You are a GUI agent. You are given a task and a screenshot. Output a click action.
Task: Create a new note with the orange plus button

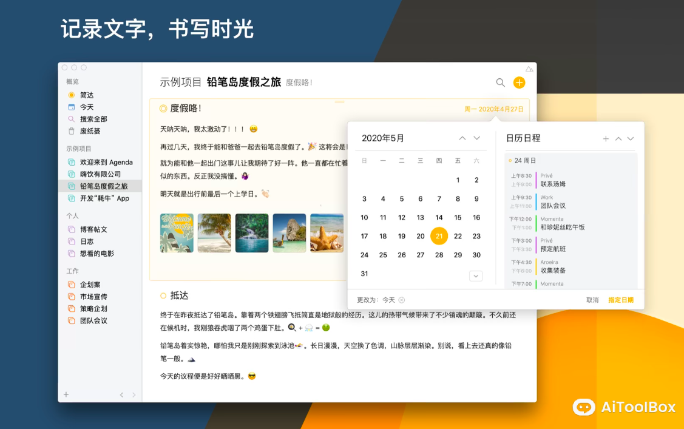pyautogui.click(x=519, y=83)
